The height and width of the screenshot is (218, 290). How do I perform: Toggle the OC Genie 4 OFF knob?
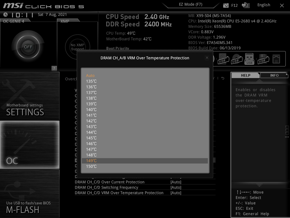pos(28,47)
